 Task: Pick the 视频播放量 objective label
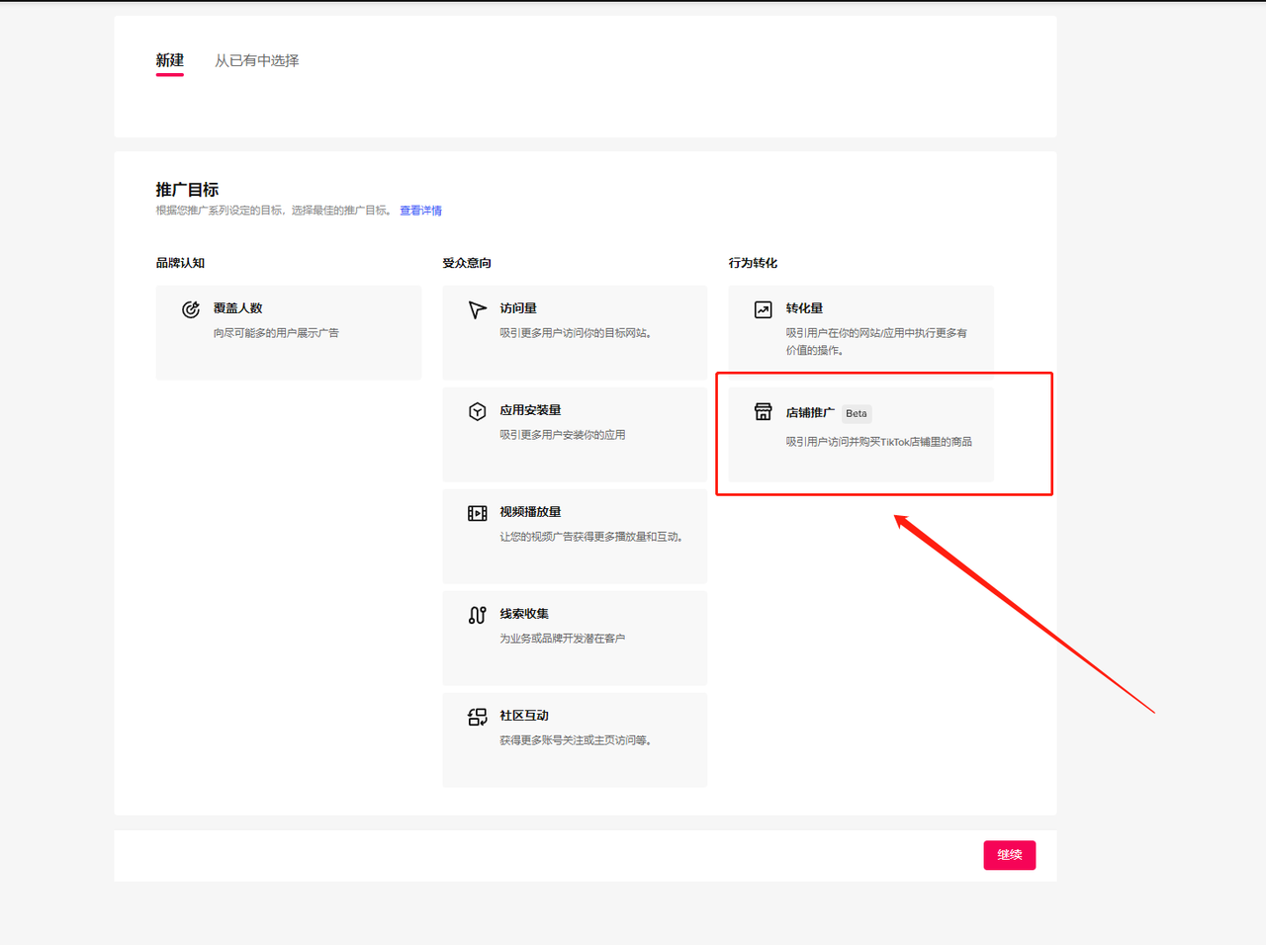[x=530, y=512]
